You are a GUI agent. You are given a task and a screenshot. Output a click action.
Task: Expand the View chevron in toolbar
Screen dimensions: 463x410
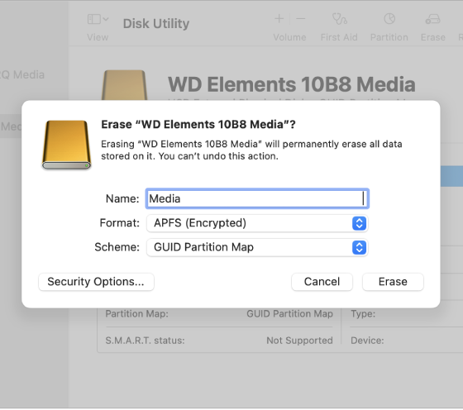pyautogui.click(x=106, y=19)
